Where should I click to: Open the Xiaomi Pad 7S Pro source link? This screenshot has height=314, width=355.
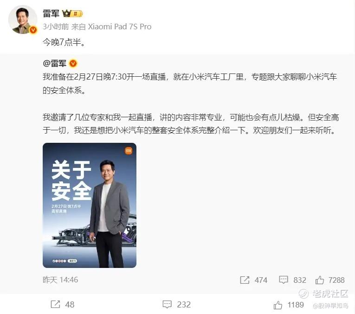click(x=120, y=27)
